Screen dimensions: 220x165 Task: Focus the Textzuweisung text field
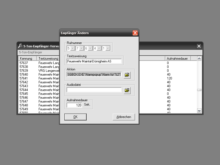click(94, 61)
